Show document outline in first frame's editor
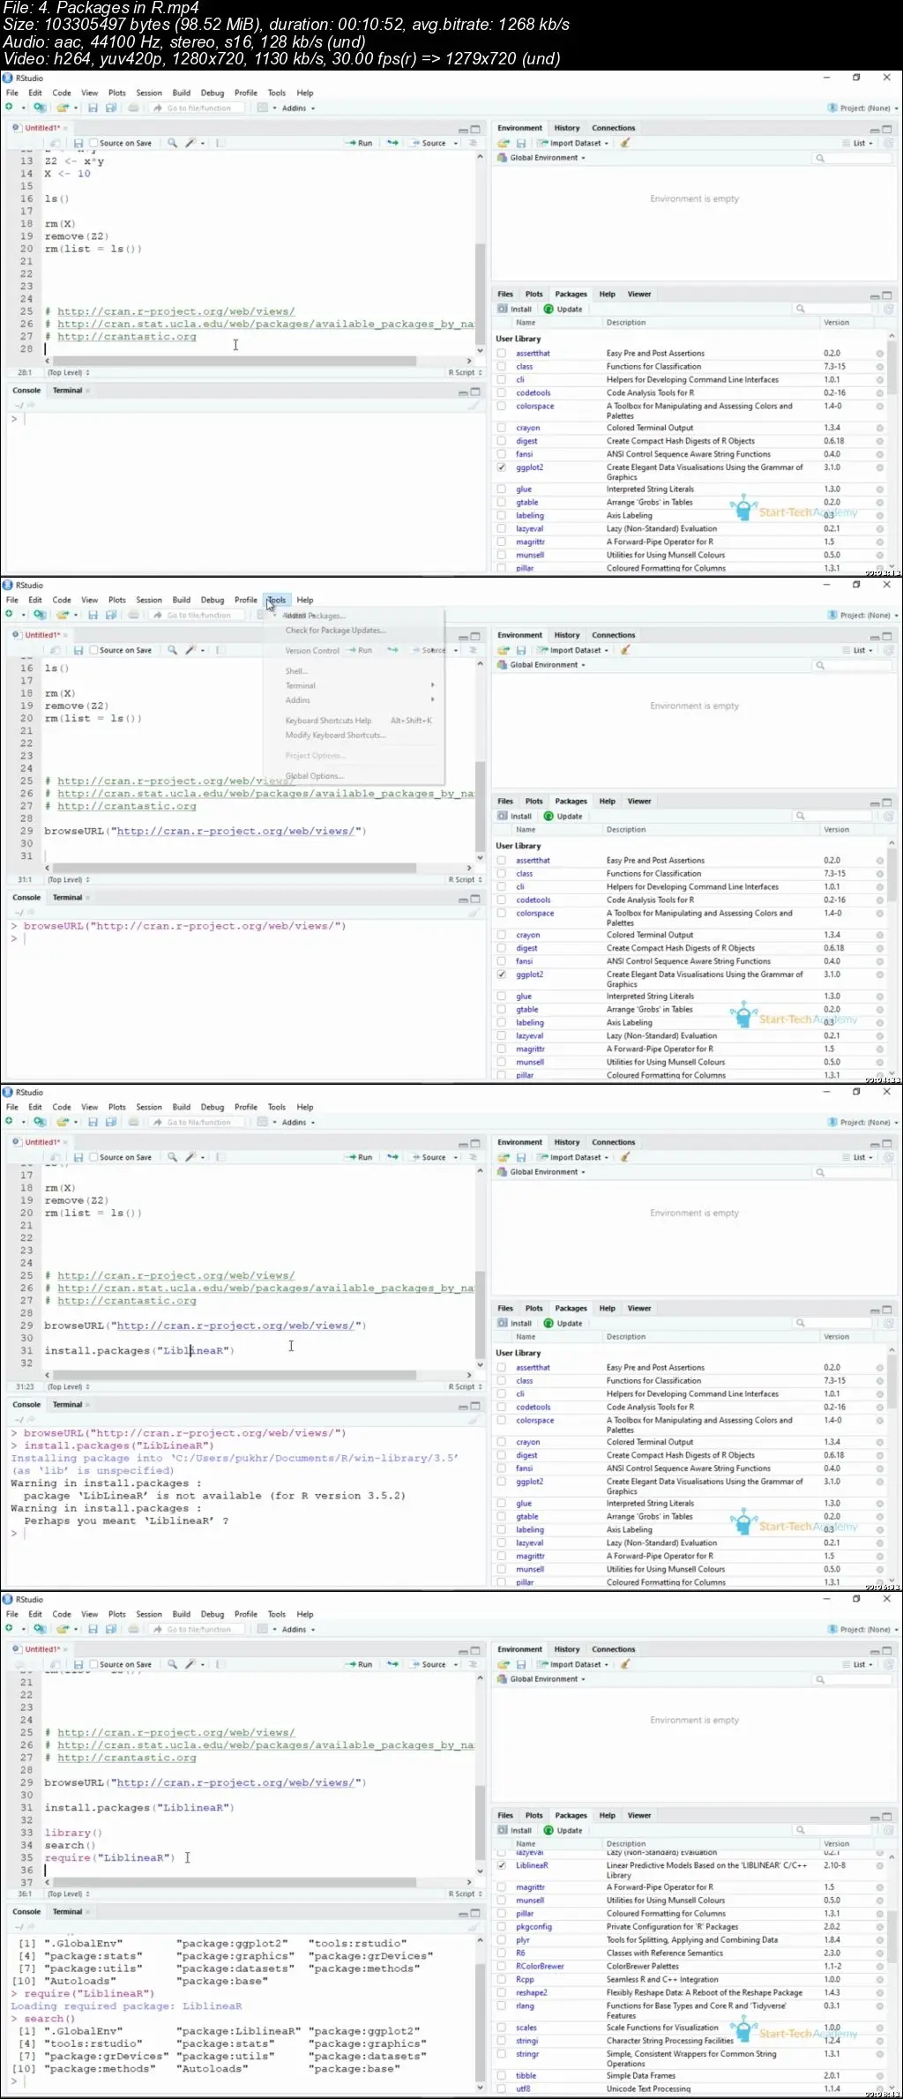Image resolution: width=903 pixels, height=2099 pixels. pos(473,143)
